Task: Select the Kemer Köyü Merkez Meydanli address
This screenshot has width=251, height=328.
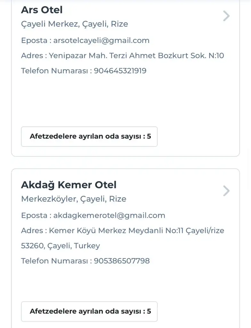Action: click(x=137, y=231)
